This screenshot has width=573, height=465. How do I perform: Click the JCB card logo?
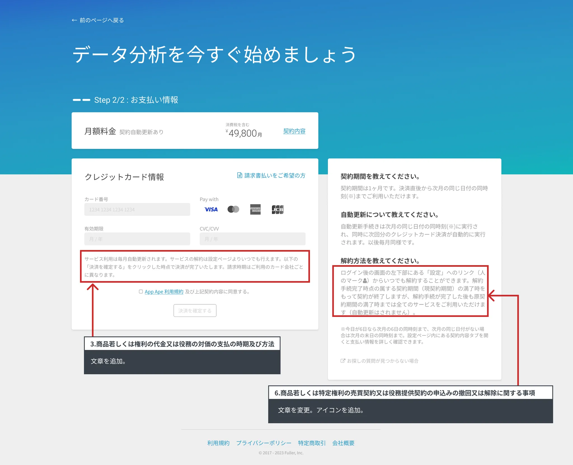(278, 209)
